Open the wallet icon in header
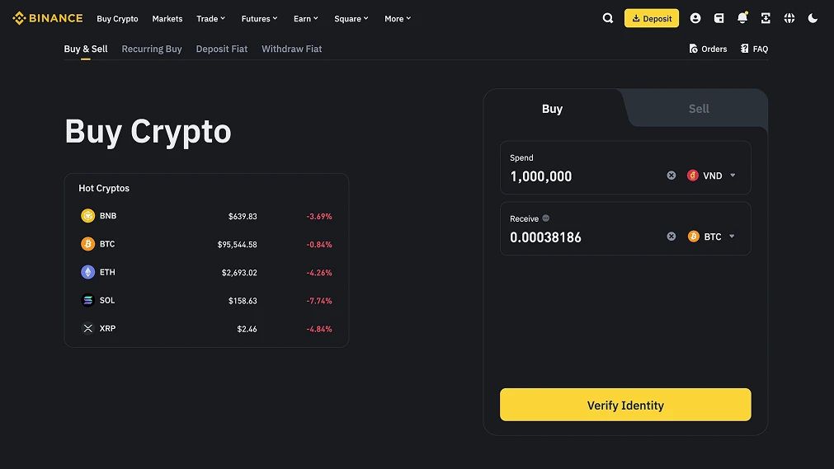 (x=719, y=18)
